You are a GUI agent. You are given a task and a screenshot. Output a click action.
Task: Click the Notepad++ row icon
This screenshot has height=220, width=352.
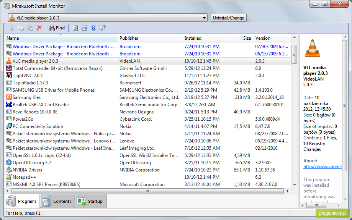coord(8,177)
